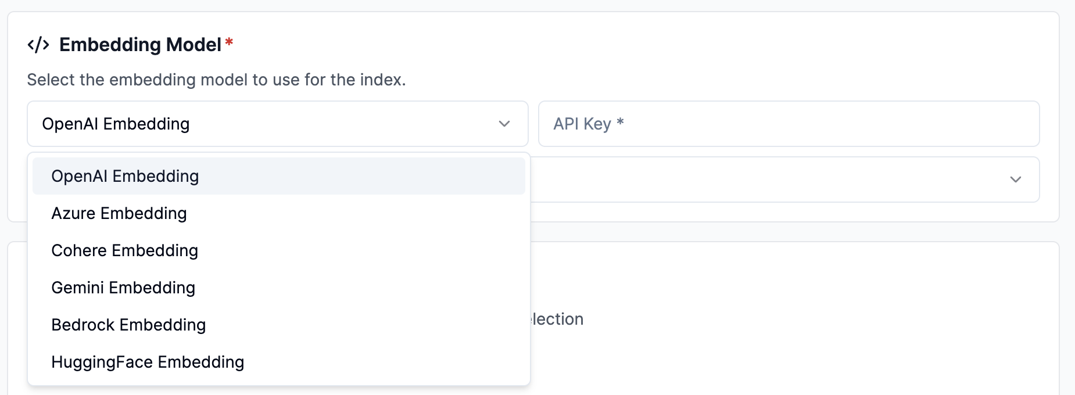The height and width of the screenshot is (395, 1075).
Task: Click the partially hidden text ending in 'election'
Action: pos(557,319)
